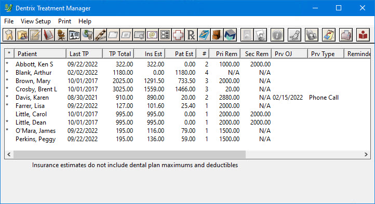The width and height of the screenshot is (375, 204).
Task: Select patient Little, Carol
Action: point(31,114)
